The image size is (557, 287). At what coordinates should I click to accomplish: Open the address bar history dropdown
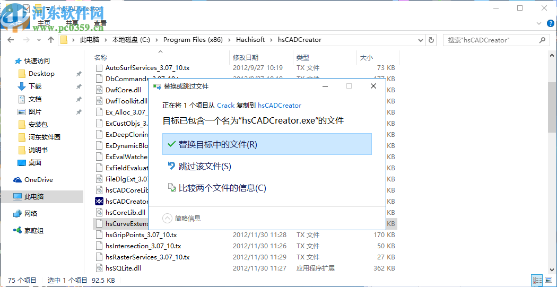tap(422, 40)
